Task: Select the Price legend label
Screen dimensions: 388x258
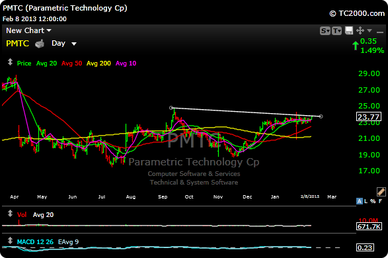Action: (x=24, y=64)
